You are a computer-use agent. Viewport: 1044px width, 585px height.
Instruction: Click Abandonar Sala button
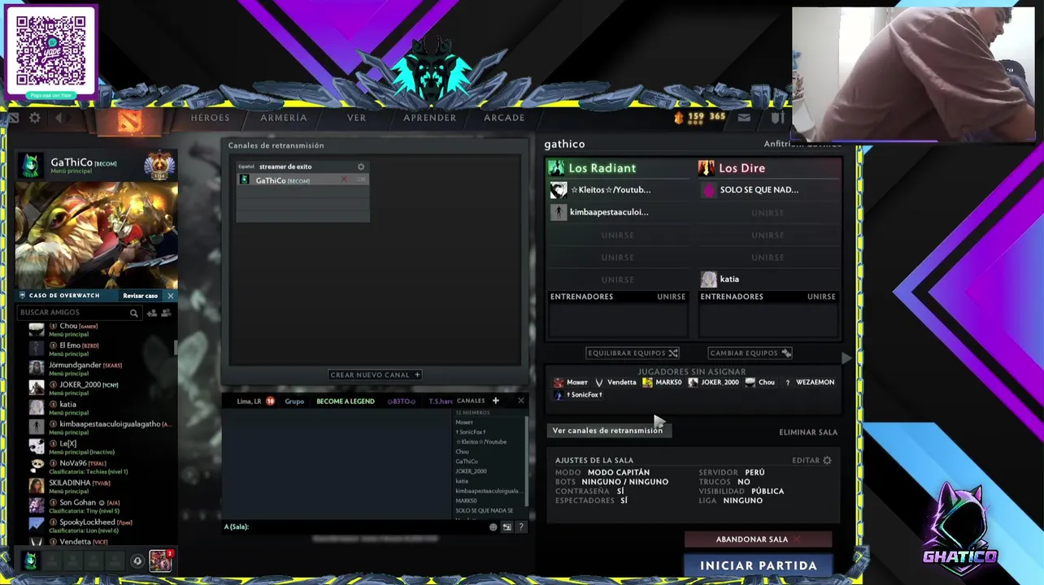[758, 539]
